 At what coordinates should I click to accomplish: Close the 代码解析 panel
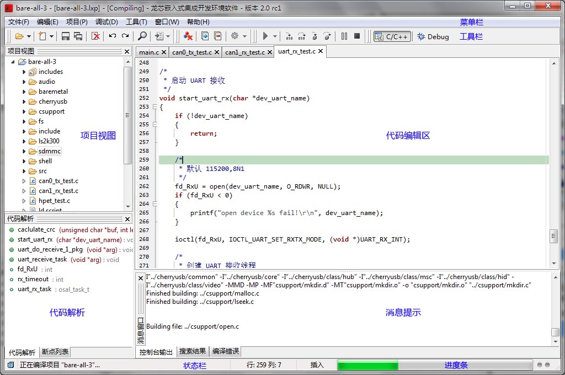(127, 219)
